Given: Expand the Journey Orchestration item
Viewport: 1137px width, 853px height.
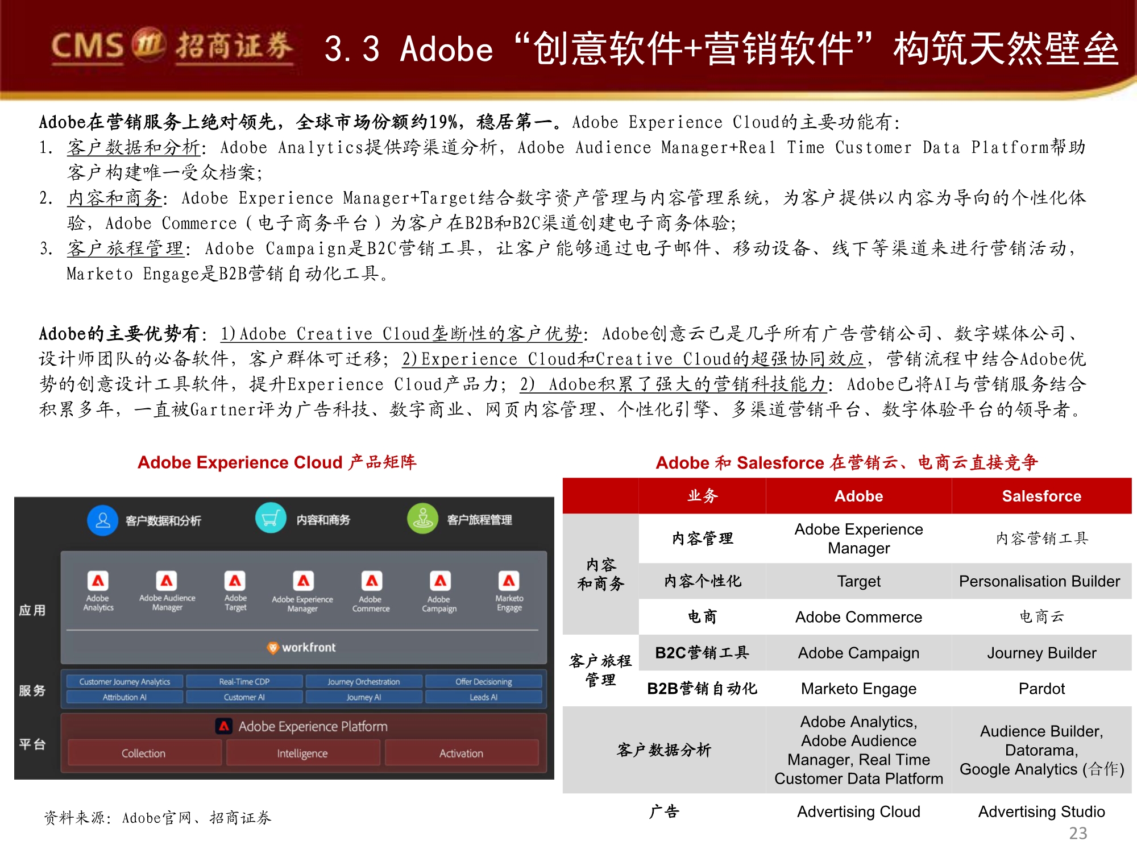Looking at the screenshot, I should 363,681.
